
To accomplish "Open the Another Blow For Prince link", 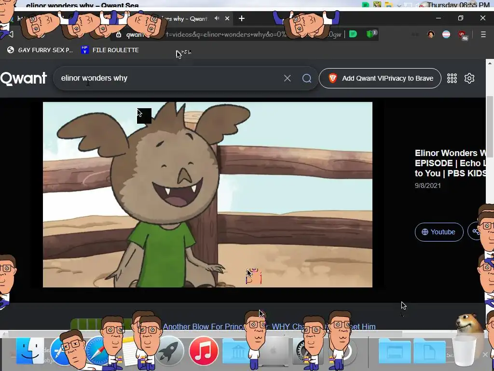I will point(269,327).
